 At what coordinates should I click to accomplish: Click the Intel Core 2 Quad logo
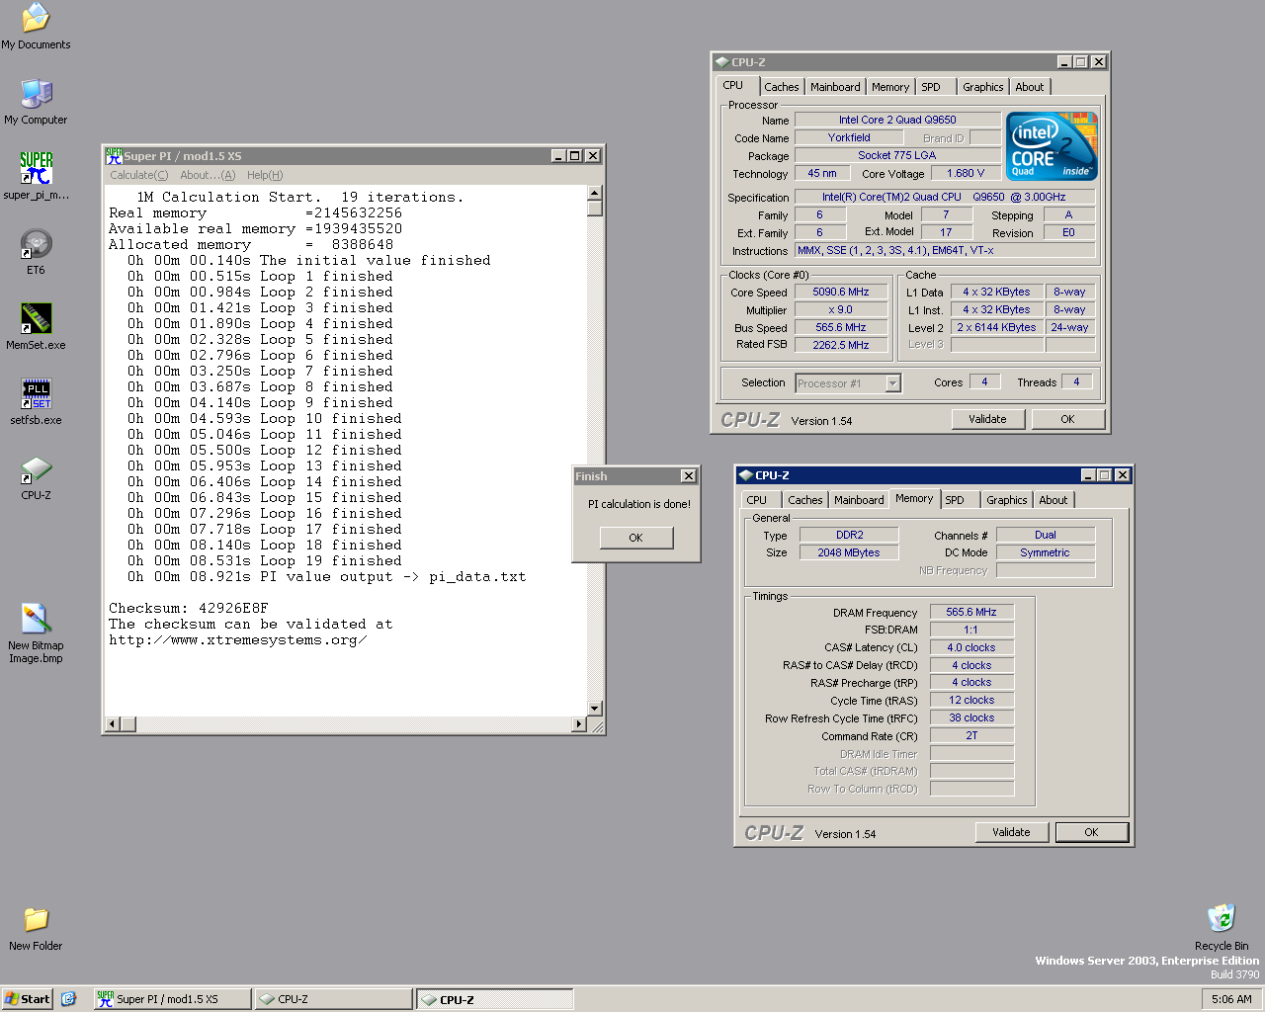(1052, 146)
